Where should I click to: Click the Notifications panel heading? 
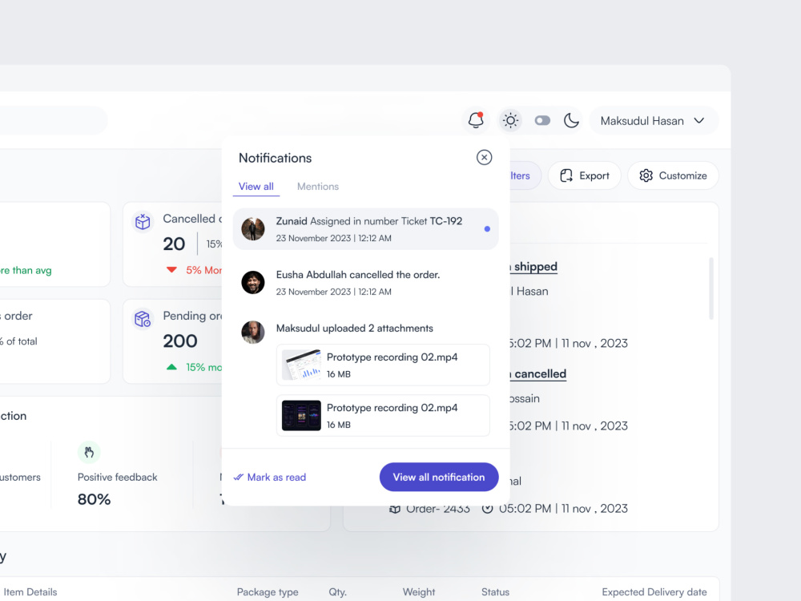coord(275,158)
